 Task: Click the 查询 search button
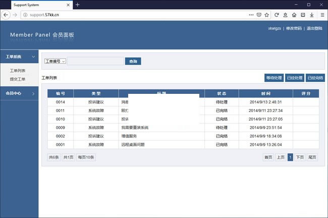tap(133, 61)
